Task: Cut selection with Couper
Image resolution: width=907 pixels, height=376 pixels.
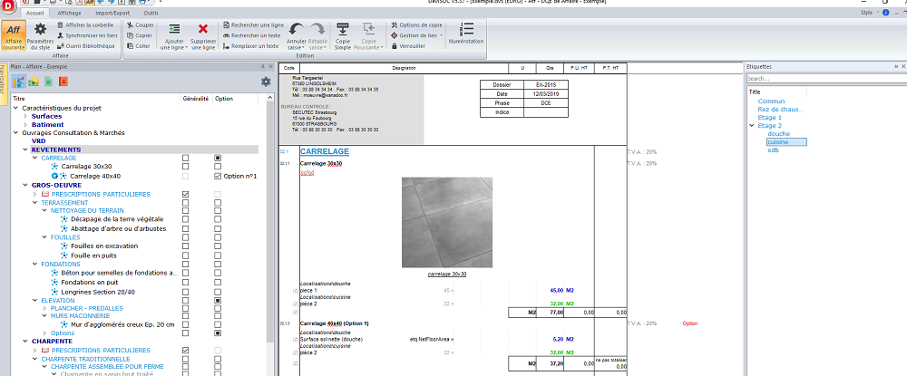Action: pyautogui.click(x=140, y=24)
